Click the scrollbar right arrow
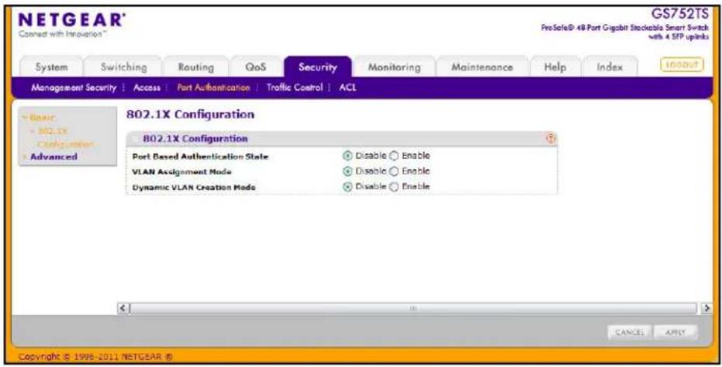The image size is (722, 367). (x=706, y=308)
